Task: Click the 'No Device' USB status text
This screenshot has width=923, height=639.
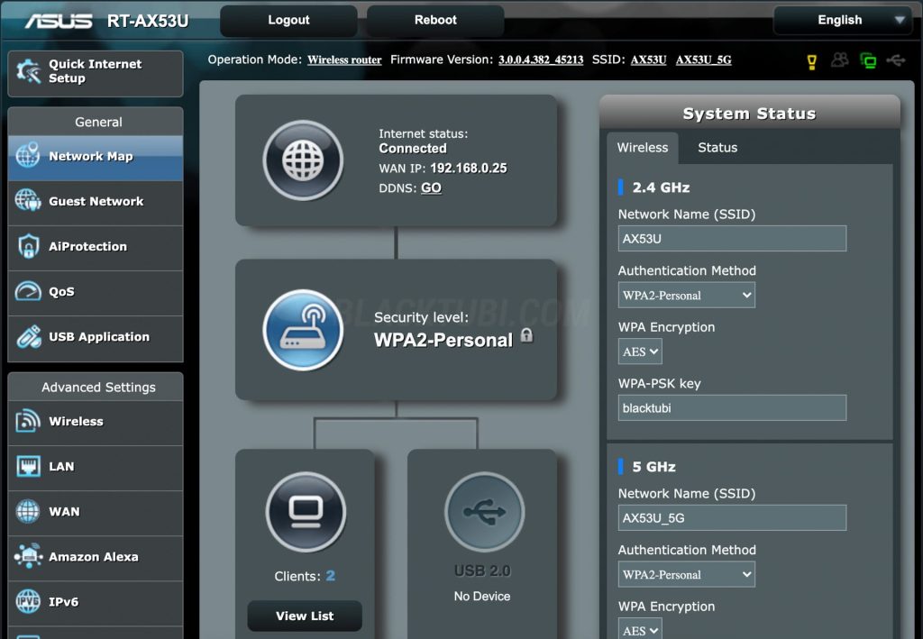Action: (482, 597)
